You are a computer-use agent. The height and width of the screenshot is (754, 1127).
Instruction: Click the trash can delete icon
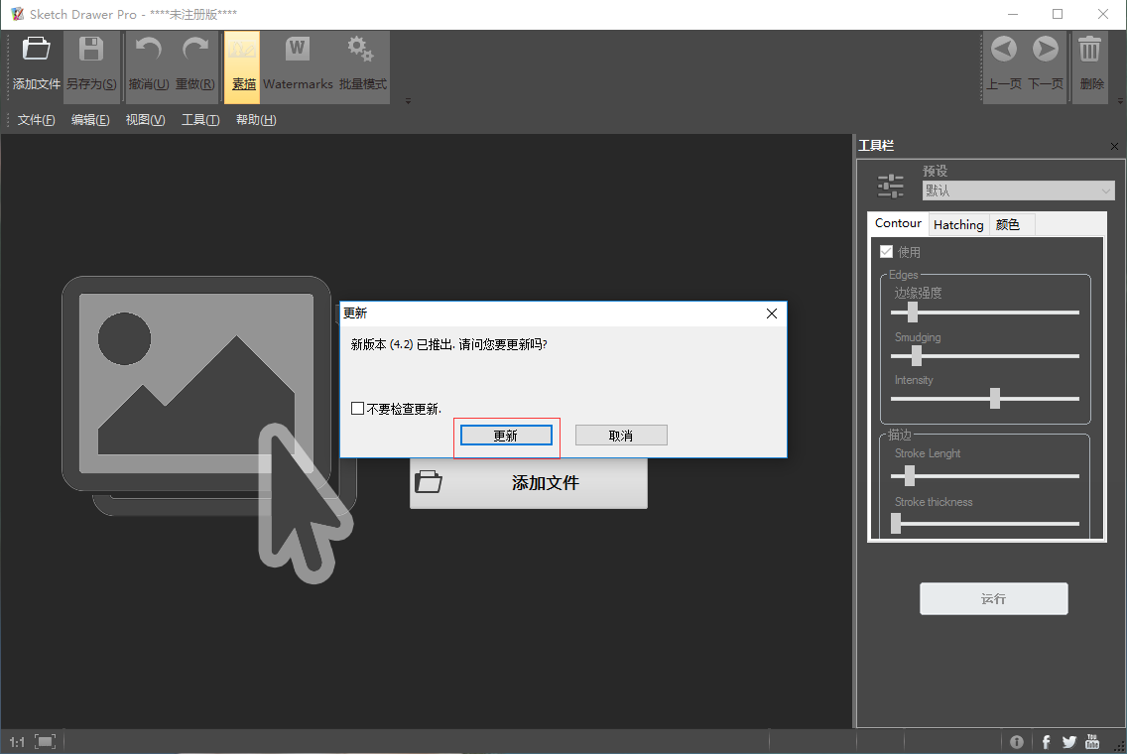[x=1091, y=50]
